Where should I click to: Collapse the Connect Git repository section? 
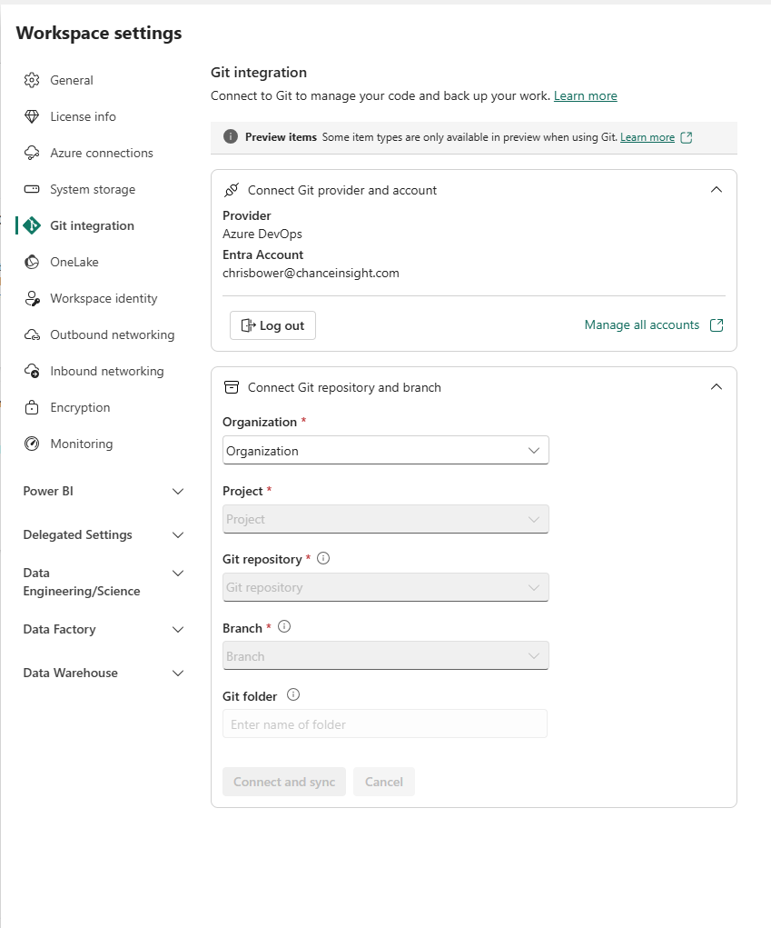[x=717, y=386]
